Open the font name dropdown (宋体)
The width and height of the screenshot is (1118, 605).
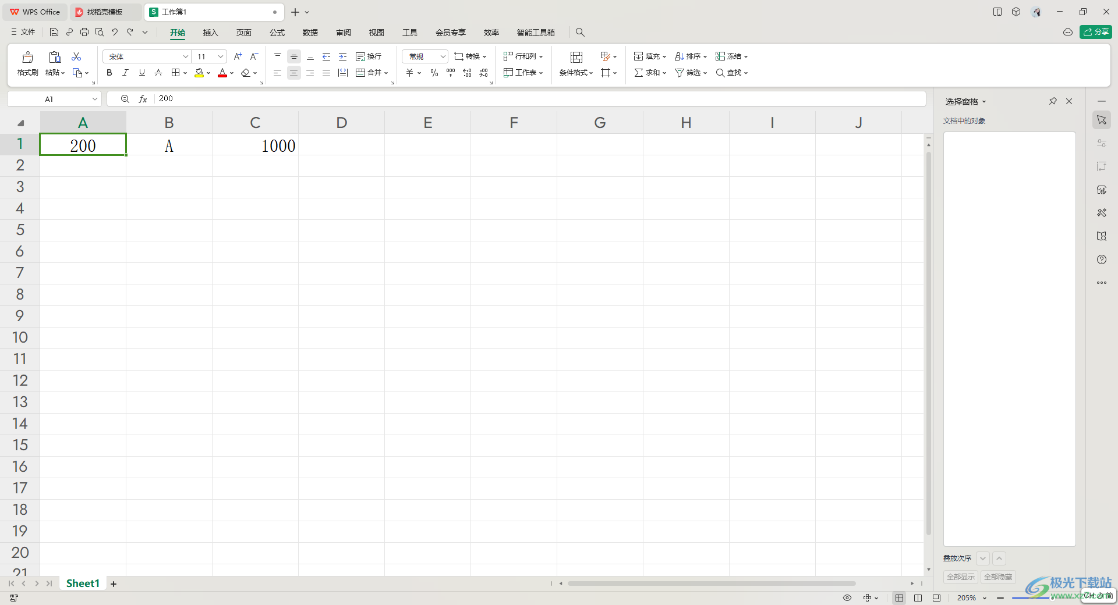tap(185, 56)
